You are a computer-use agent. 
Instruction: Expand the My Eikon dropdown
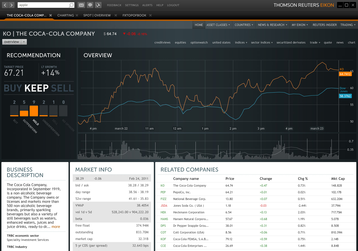(300, 25)
